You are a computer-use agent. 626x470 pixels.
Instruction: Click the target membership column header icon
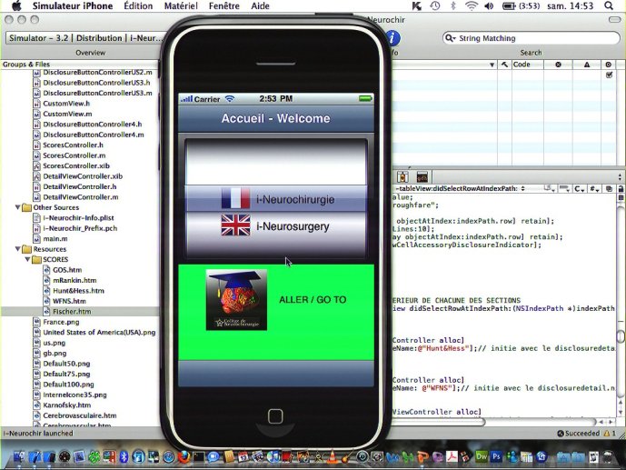point(608,65)
